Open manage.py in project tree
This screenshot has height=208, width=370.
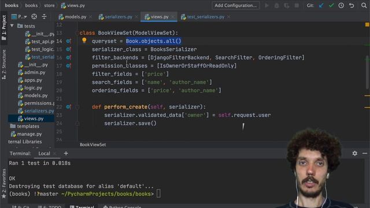pos(27,134)
